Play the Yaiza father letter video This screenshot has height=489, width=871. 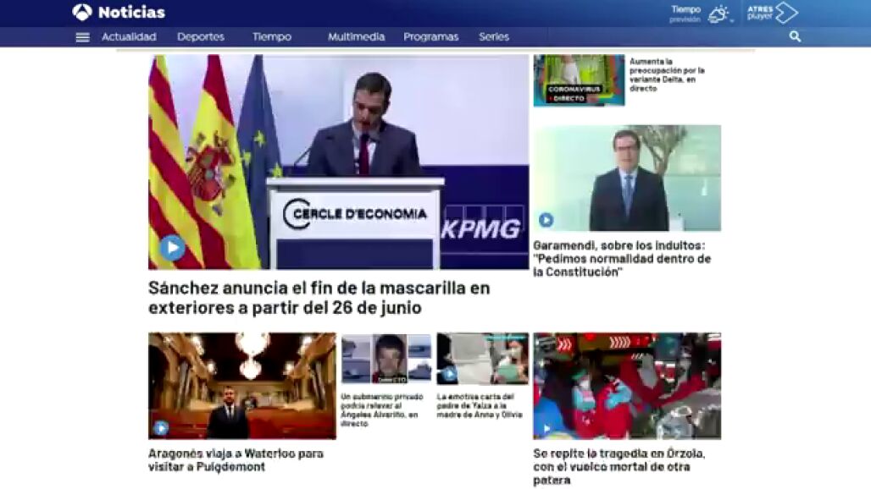click(449, 374)
